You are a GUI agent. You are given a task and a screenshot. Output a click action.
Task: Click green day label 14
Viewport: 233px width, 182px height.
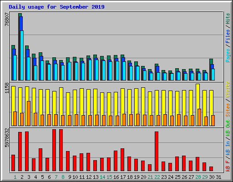(x=102, y=177)
